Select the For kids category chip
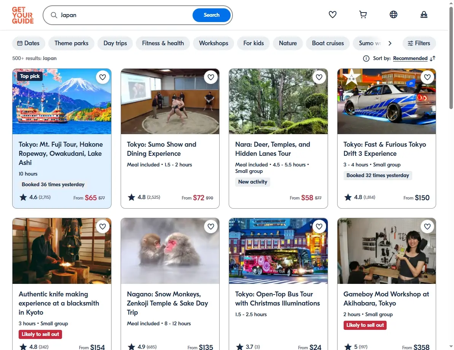 [x=253, y=43]
